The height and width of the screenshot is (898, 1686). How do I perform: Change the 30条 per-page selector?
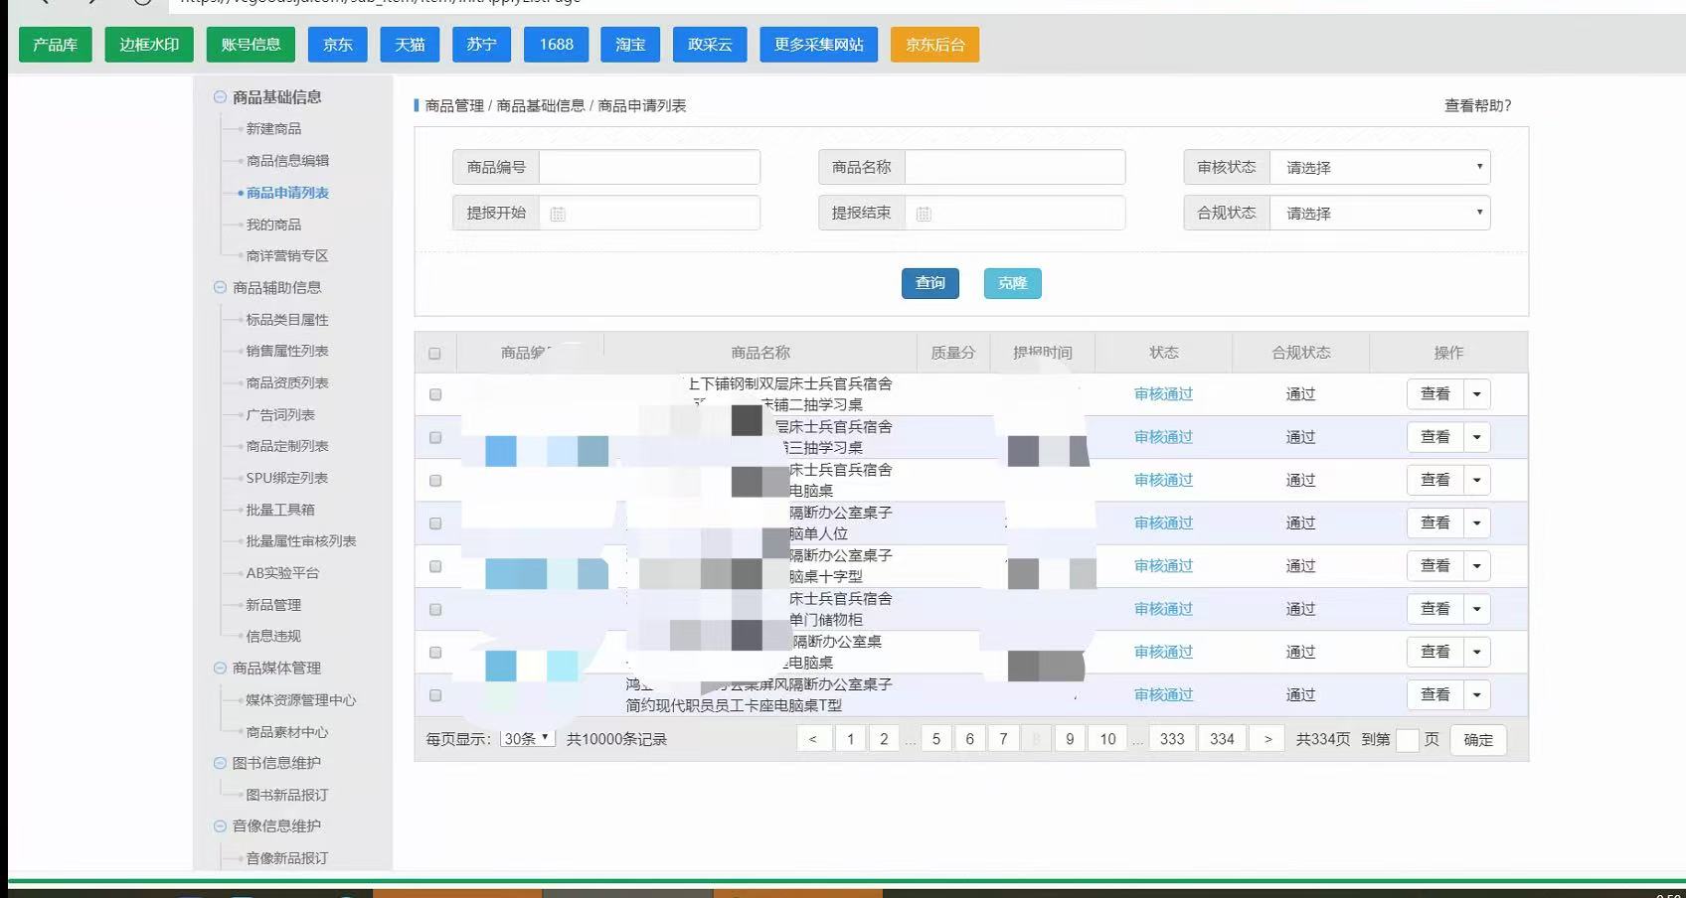click(x=528, y=739)
